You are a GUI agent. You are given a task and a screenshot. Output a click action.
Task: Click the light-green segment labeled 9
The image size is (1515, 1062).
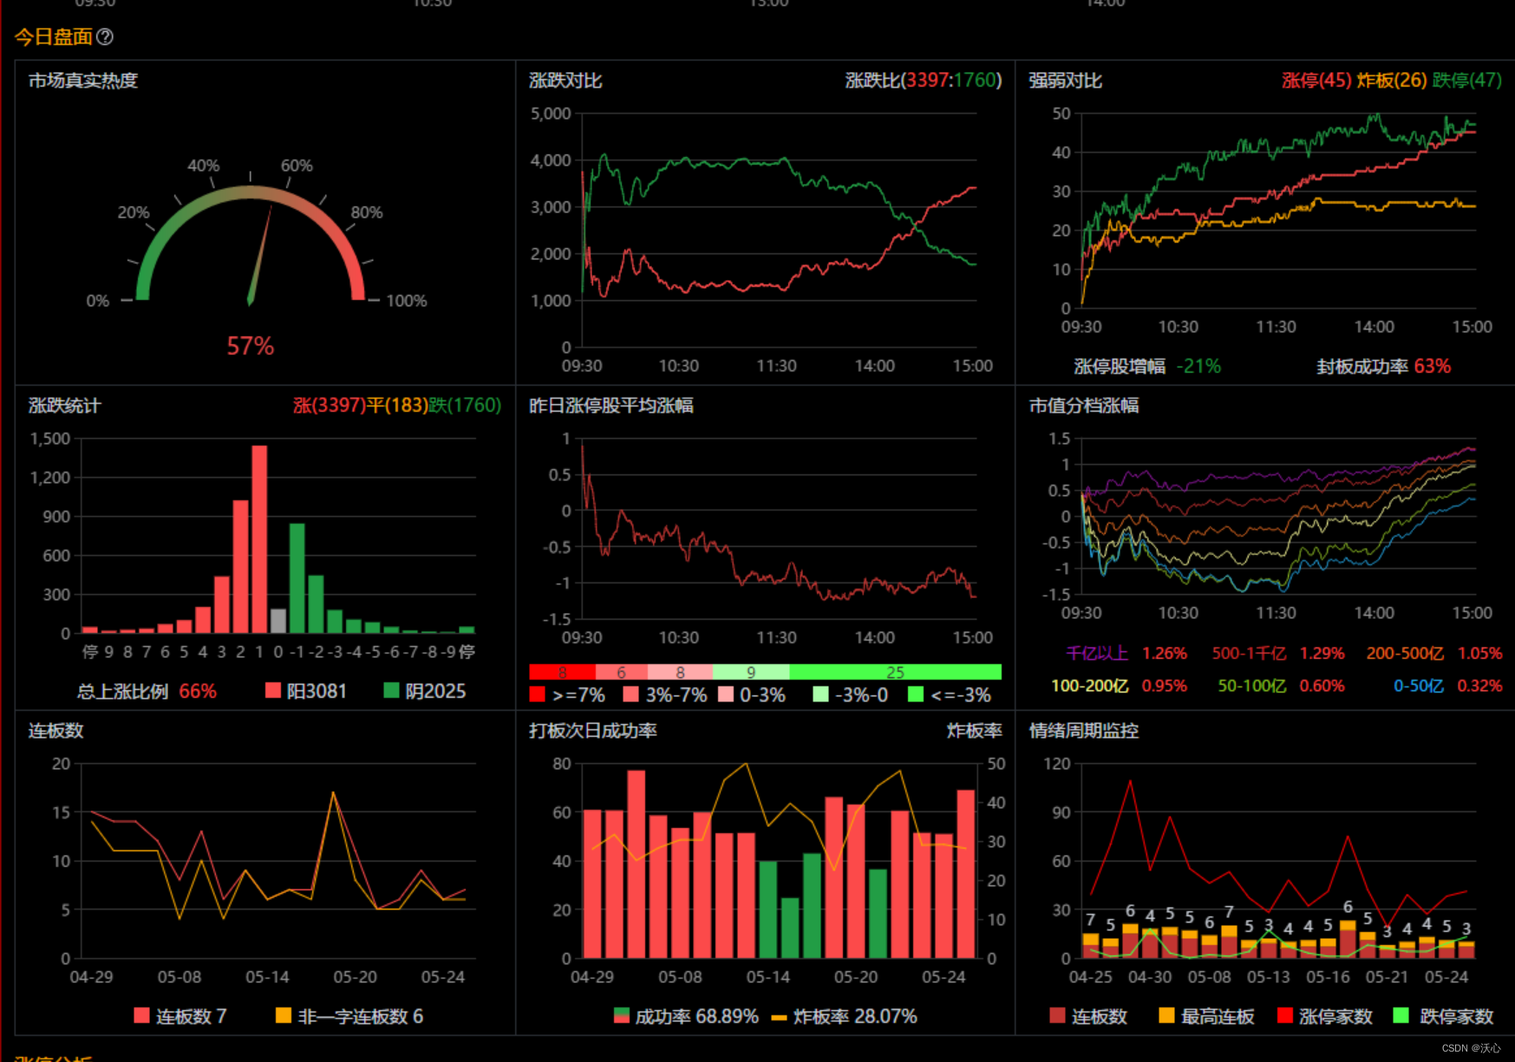(x=751, y=672)
